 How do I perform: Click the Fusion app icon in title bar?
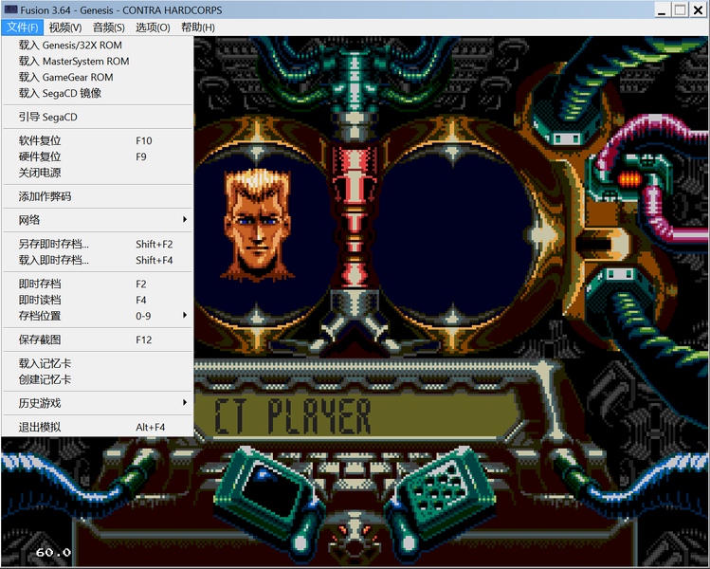click(10, 9)
